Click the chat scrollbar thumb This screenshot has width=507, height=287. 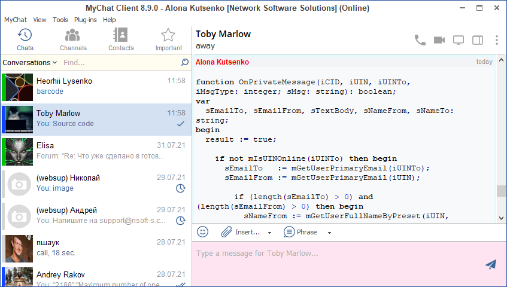501,191
